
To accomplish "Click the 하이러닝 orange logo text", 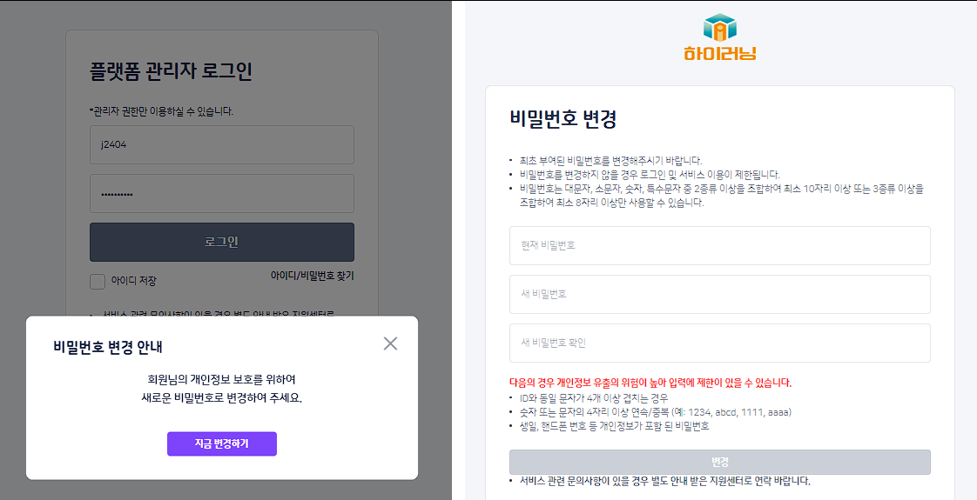I will pyautogui.click(x=719, y=53).
